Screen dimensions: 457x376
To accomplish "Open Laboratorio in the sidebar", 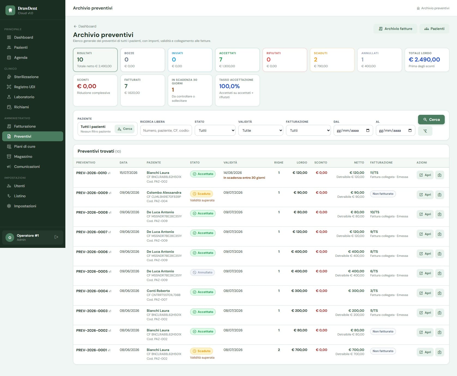I will pos(33,97).
